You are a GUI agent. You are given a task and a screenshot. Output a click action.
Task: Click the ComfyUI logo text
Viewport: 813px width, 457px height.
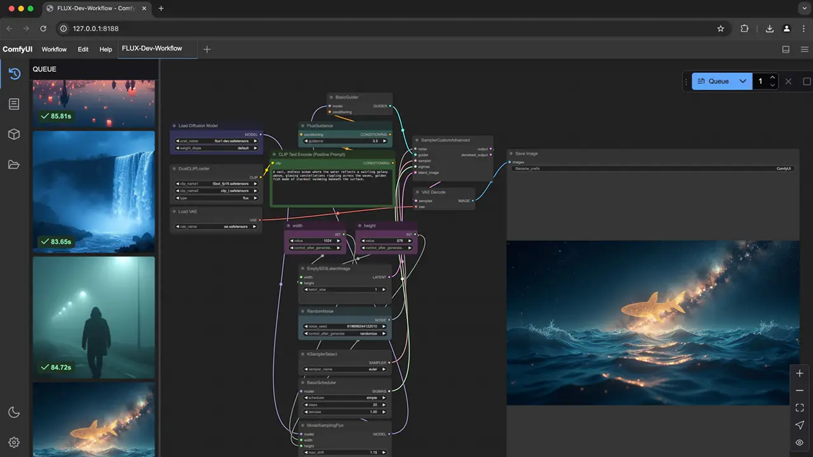[x=18, y=49]
